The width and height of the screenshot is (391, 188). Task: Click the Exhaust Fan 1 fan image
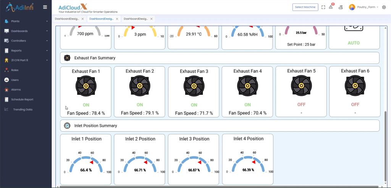click(x=86, y=86)
